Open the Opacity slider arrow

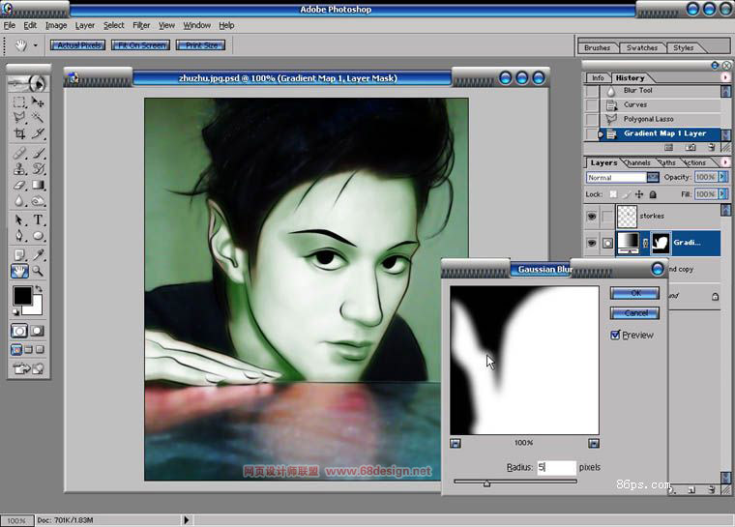[721, 178]
